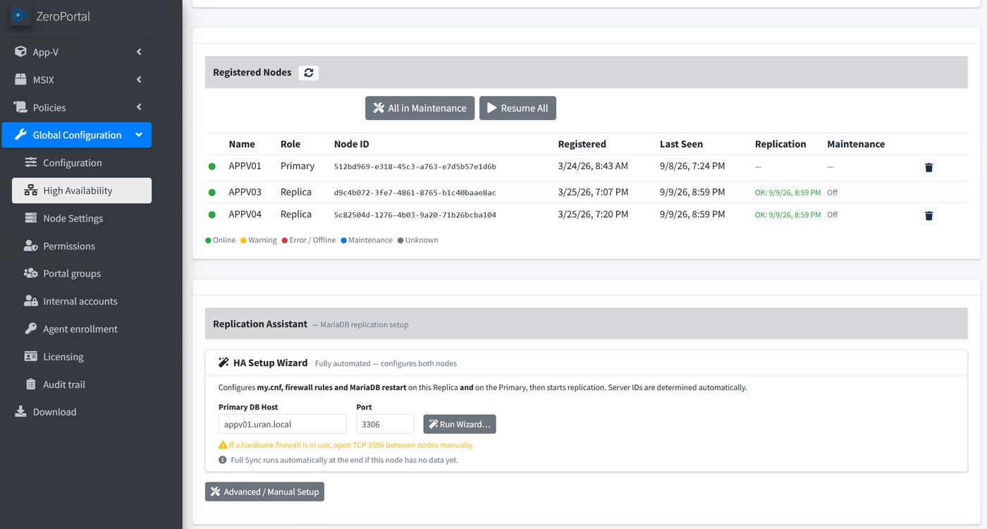987x529 pixels.
Task: Click the ZeroPortal brand title
Action: tap(63, 16)
